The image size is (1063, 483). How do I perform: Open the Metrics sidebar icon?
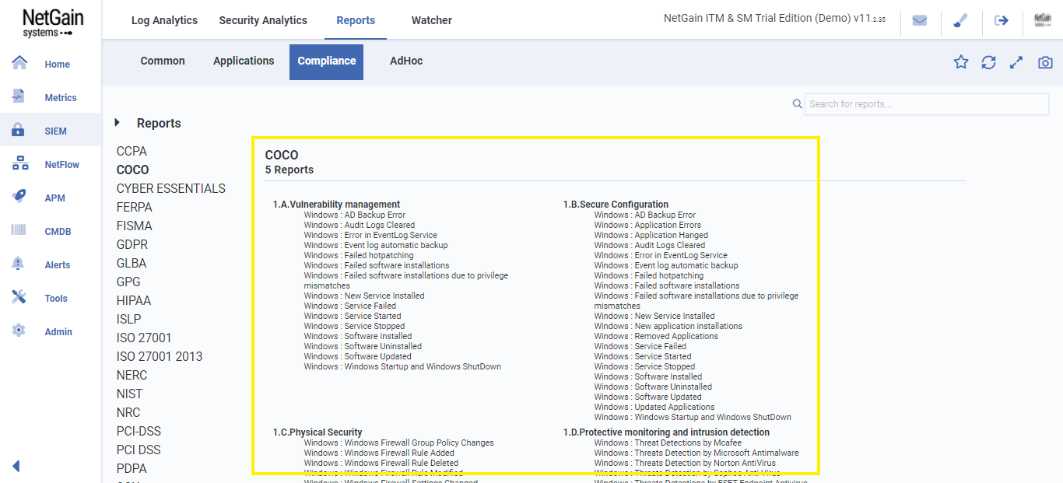[x=19, y=96]
